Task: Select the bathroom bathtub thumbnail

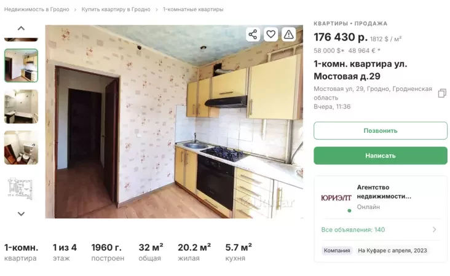Action: coord(21,106)
